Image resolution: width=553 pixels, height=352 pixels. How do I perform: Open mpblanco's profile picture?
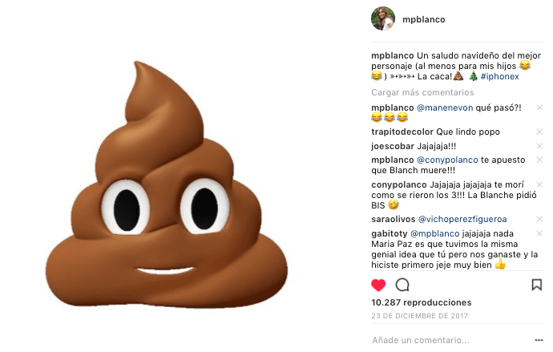[x=383, y=19]
